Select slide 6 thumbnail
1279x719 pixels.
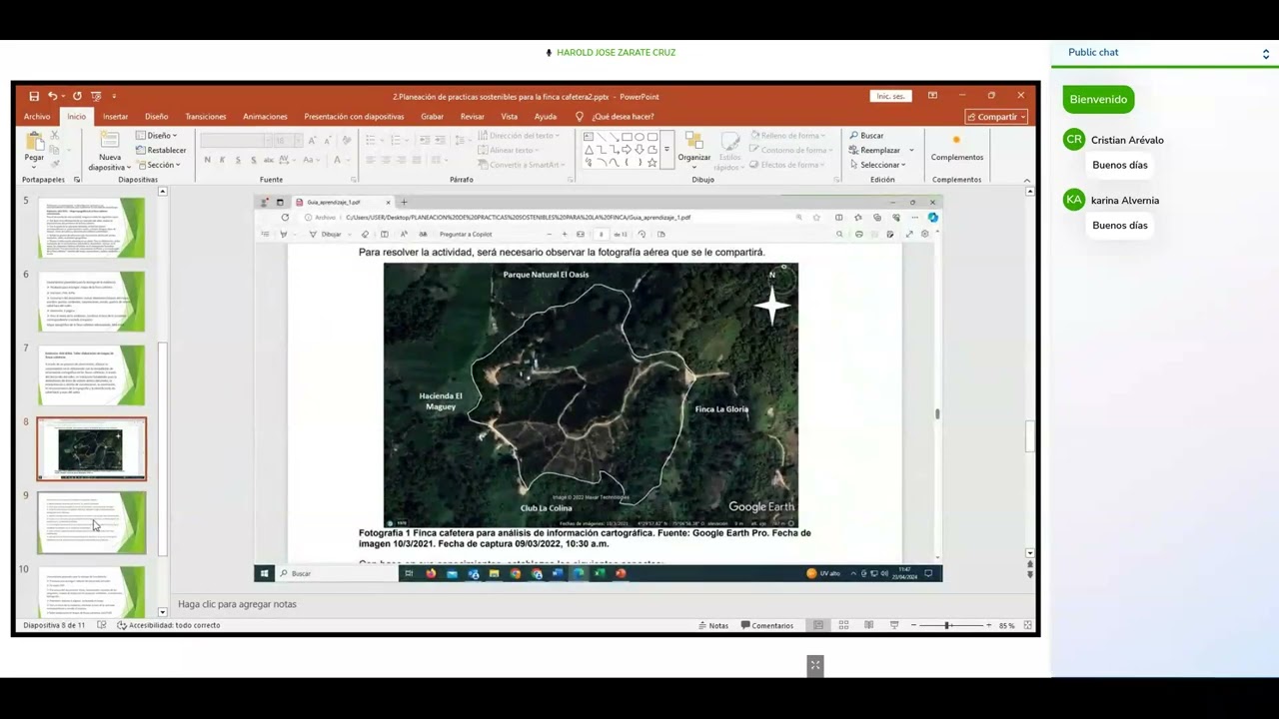(x=91, y=302)
